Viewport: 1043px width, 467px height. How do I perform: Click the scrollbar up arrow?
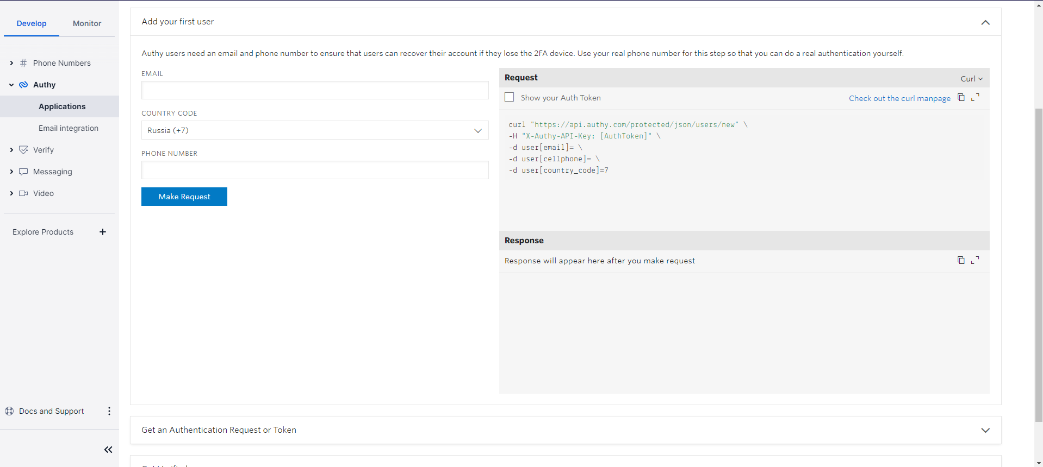pyautogui.click(x=1039, y=4)
